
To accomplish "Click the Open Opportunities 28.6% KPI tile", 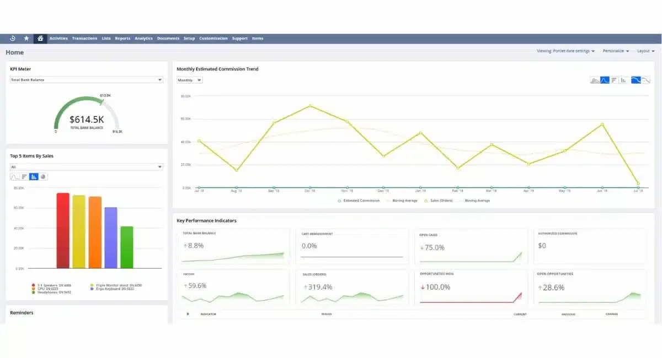I will (x=590, y=287).
